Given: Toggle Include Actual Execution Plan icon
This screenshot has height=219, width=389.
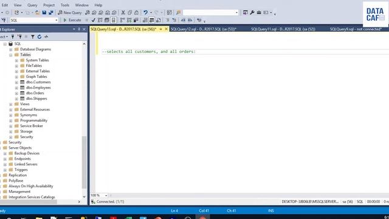Looking at the screenshot, I should click(x=122, y=20).
